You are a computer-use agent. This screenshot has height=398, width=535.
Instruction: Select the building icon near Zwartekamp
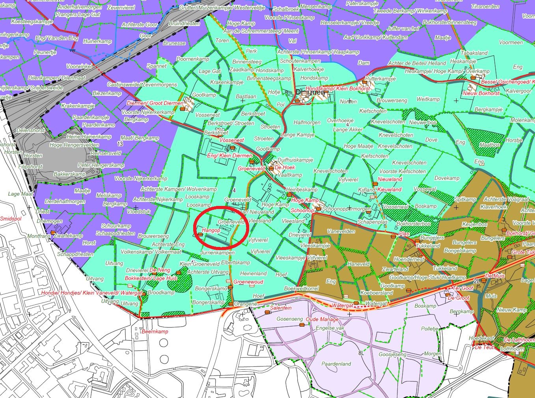click(53, 232)
